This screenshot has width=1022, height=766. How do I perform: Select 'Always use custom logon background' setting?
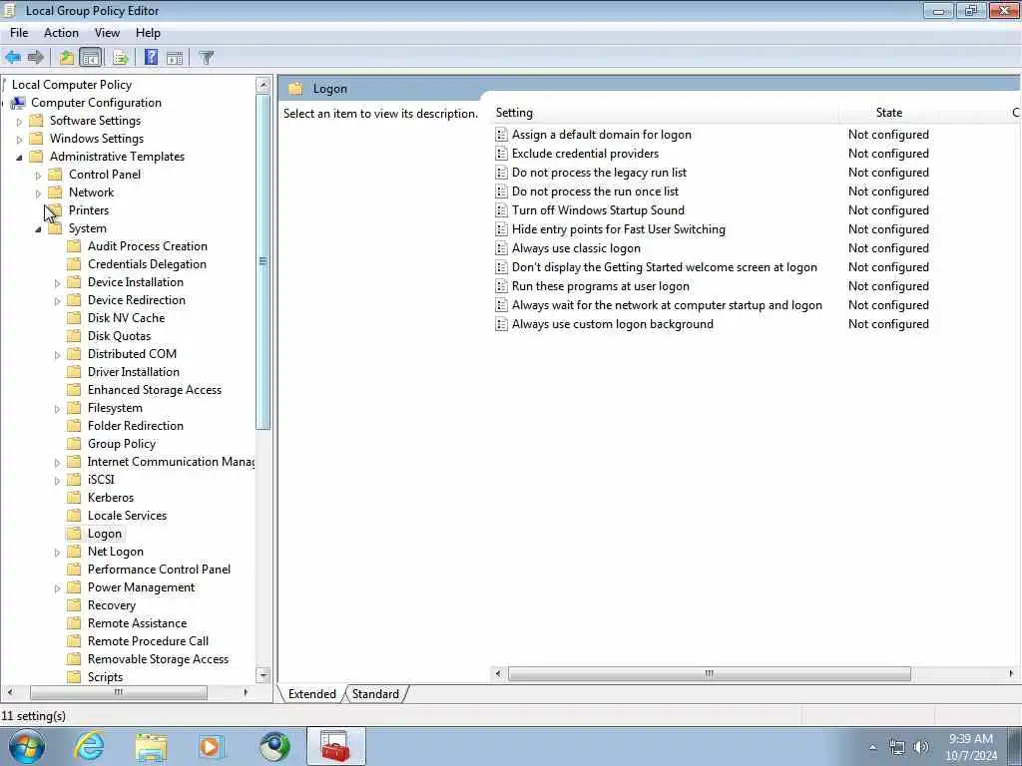click(612, 324)
